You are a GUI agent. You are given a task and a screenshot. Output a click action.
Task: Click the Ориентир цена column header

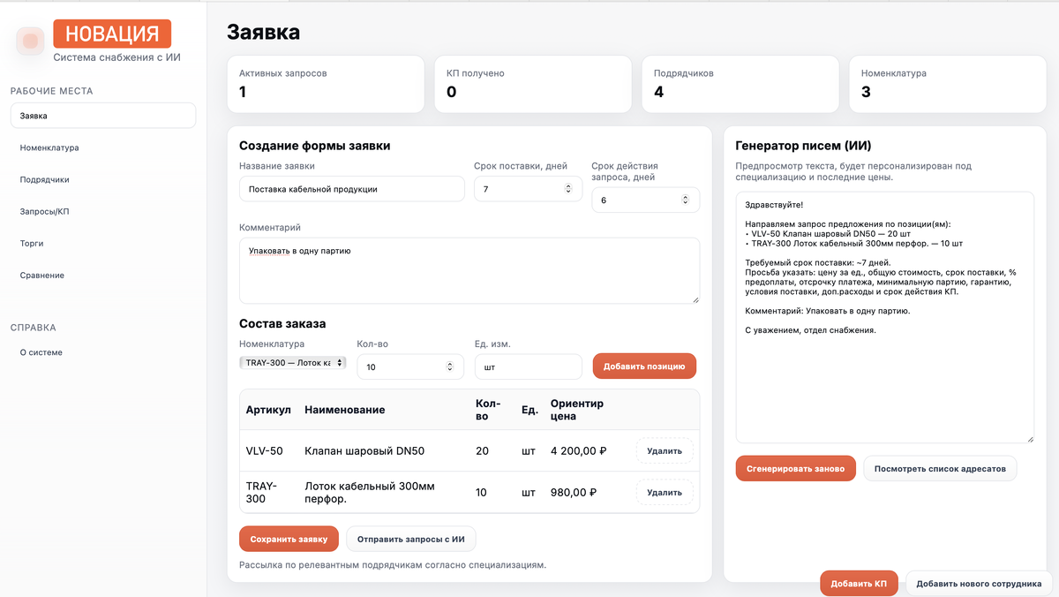pyautogui.click(x=577, y=410)
